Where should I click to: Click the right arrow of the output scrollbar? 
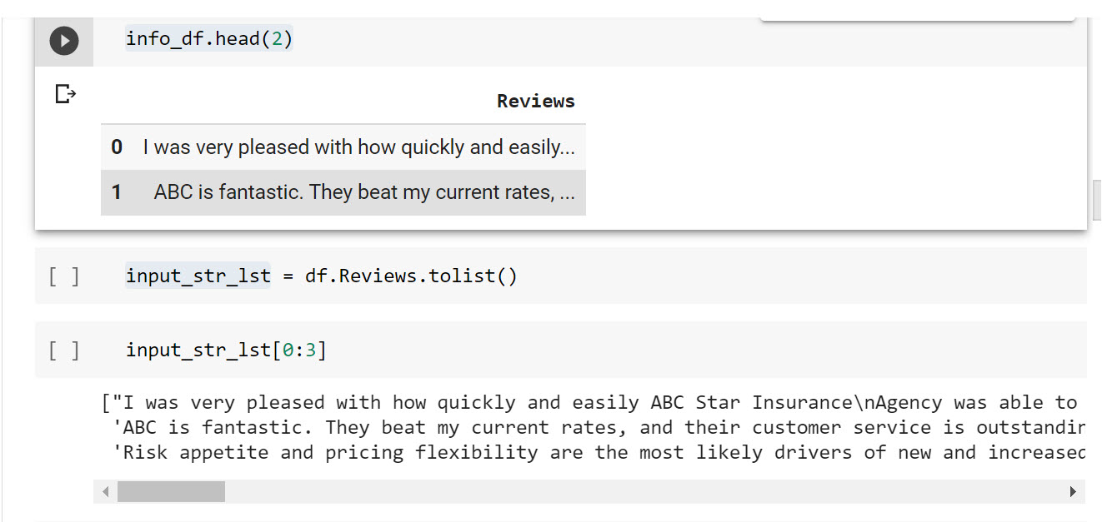1073,492
